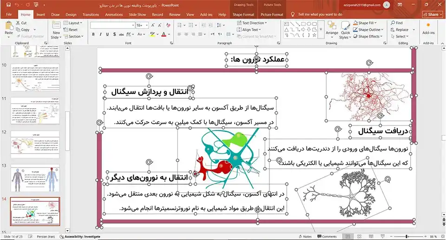446x240 pixels.
Task: Expand the Align Text menu
Action: tap(249, 30)
